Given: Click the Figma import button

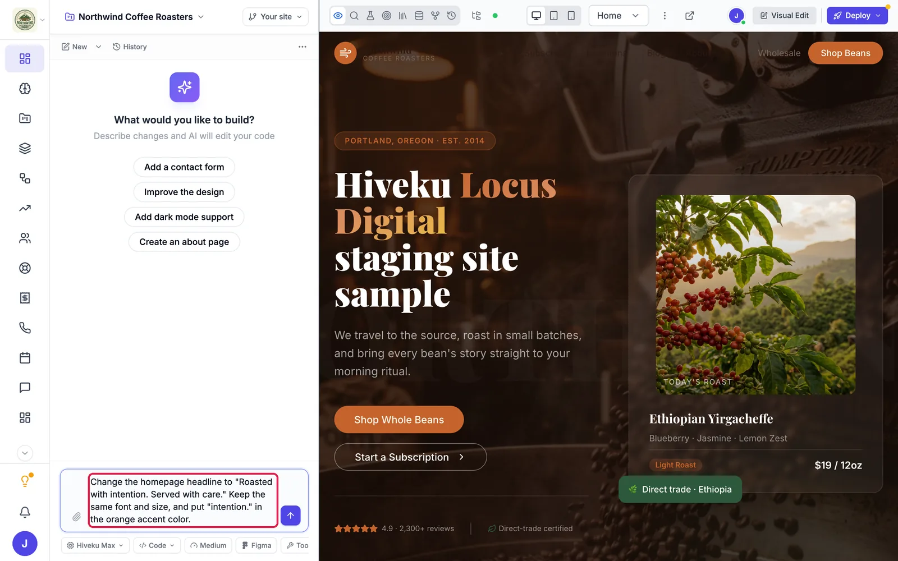Looking at the screenshot, I should (x=256, y=545).
